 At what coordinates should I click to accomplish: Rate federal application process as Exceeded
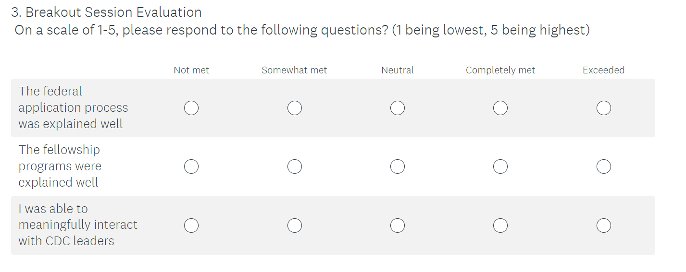click(x=604, y=108)
